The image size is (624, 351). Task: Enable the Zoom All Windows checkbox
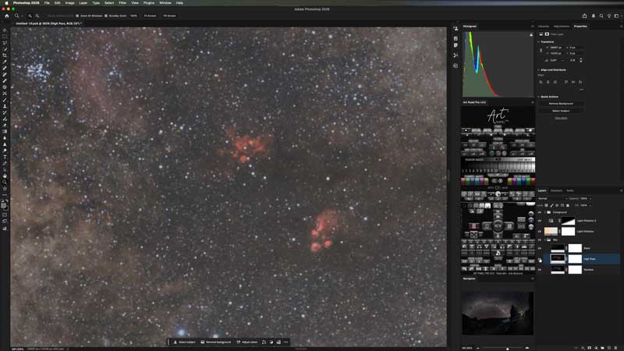[77, 16]
